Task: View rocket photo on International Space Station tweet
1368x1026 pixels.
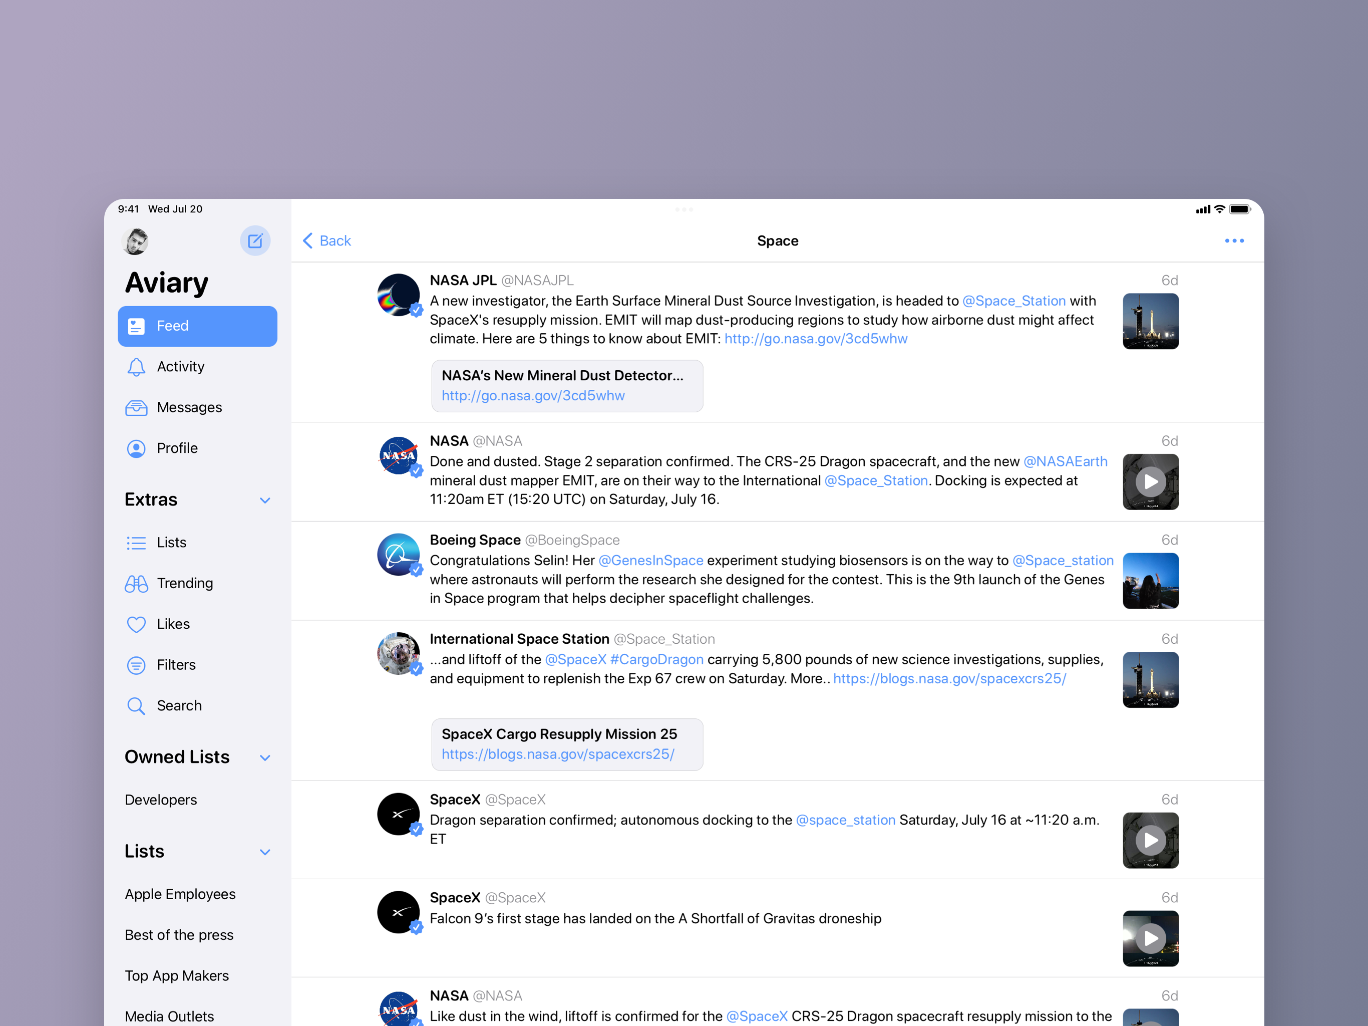Action: click(1150, 680)
